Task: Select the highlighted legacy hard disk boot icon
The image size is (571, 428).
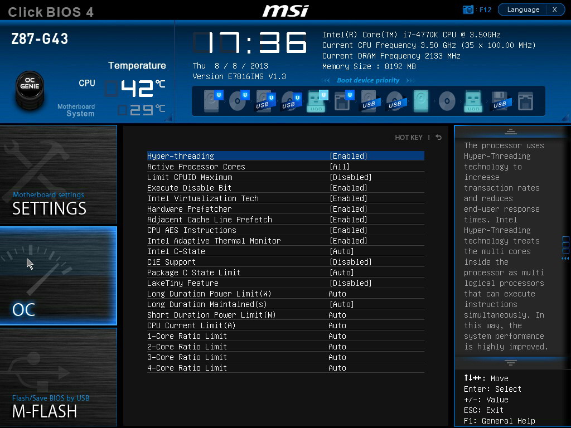Action: [x=421, y=101]
